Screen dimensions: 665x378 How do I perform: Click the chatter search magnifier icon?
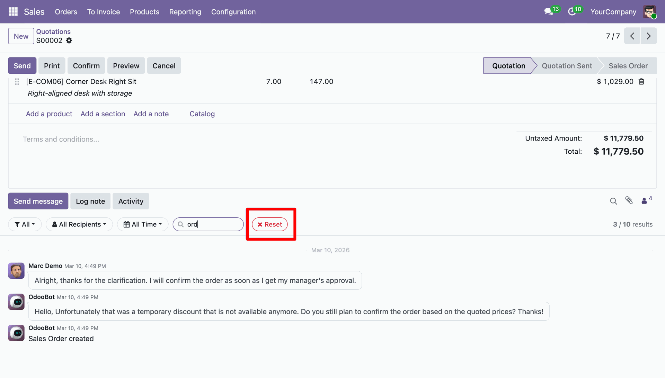coord(613,201)
